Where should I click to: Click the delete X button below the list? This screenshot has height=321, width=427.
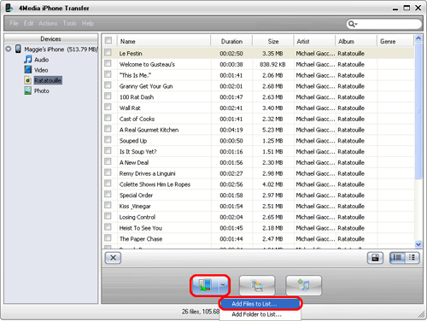tap(113, 258)
